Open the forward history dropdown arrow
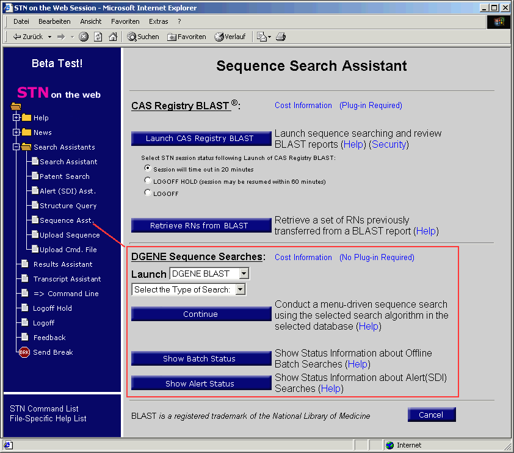Image resolution: width=514 pixels, height=453 pixels. [x=72, y=37]
